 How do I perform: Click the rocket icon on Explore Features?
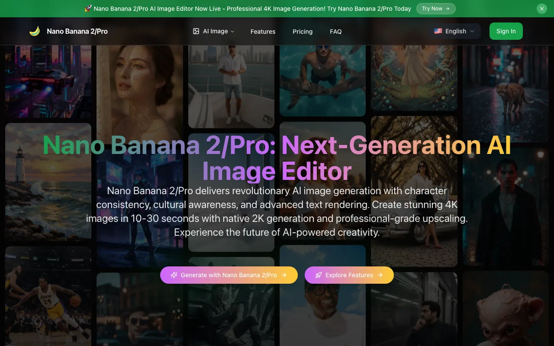click(x=319, y=275)
